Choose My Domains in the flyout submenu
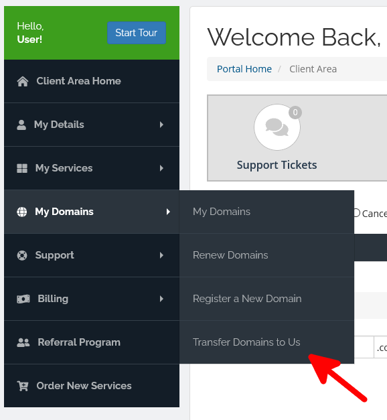 click(222, 212)
